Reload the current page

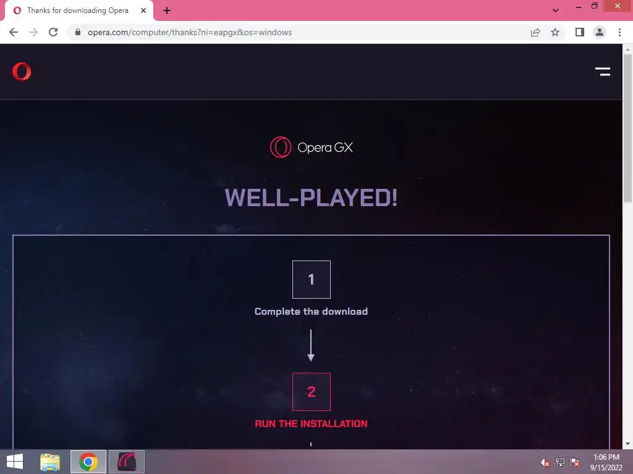pyautogui.click(x=53, y=32)
